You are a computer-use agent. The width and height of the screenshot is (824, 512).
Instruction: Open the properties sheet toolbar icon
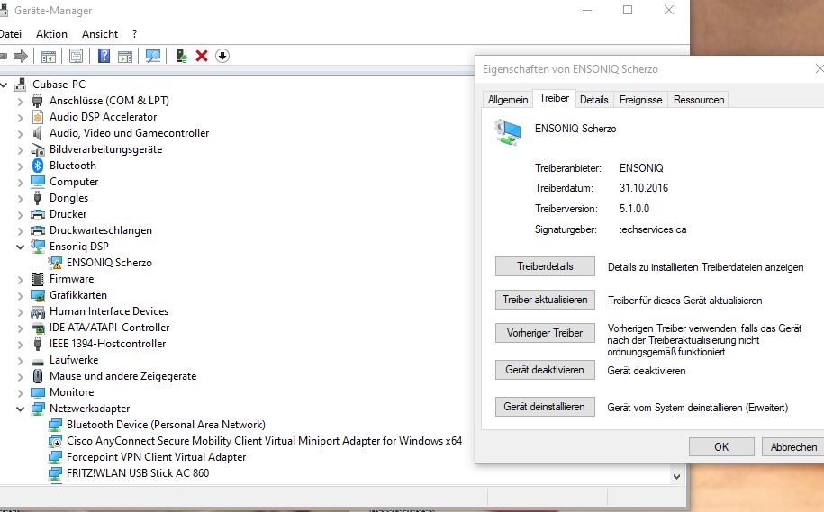click(77, 56)
